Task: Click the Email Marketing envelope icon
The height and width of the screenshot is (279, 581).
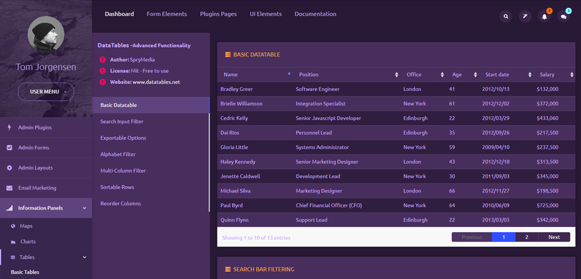Action: tap(9, 188)
